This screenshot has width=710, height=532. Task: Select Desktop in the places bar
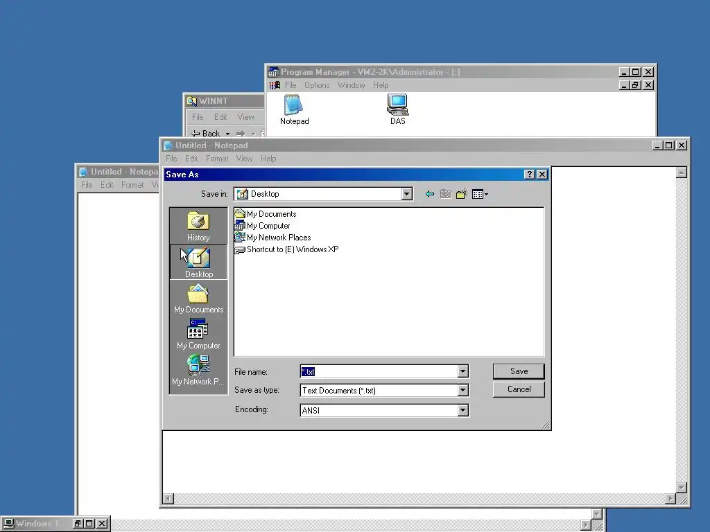[x=198, y=263]
